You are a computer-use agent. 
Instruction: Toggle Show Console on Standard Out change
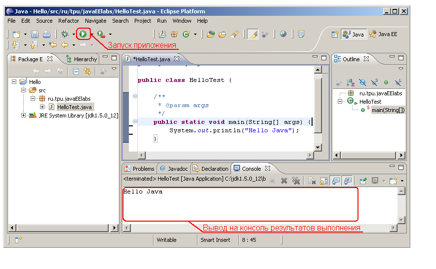pos(336,181)
